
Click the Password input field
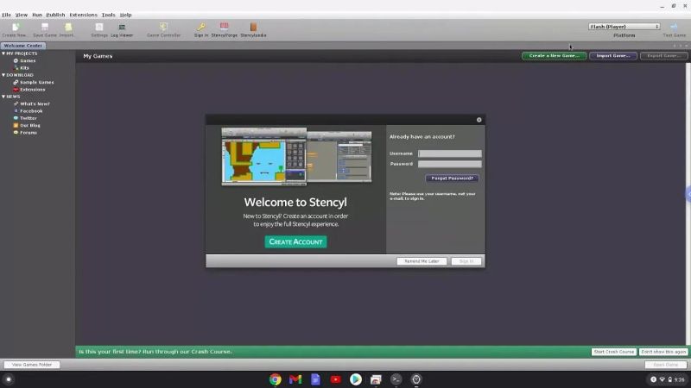449,164
